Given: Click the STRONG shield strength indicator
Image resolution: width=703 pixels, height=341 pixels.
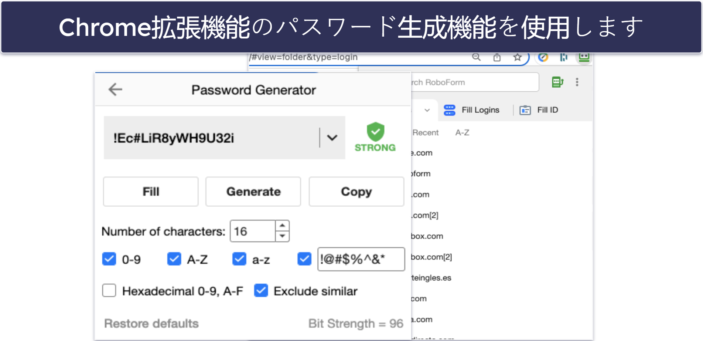Looking at the screenshot, I should [x=375, y=137].
